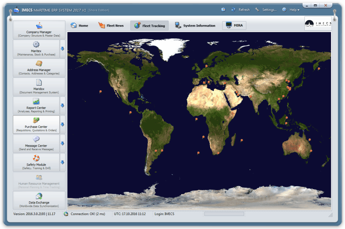
Task: Click the Report Center chart icon
Action: coord(36,101)
